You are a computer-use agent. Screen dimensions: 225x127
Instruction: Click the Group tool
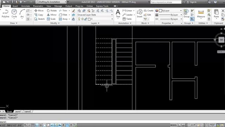(186, 13)
